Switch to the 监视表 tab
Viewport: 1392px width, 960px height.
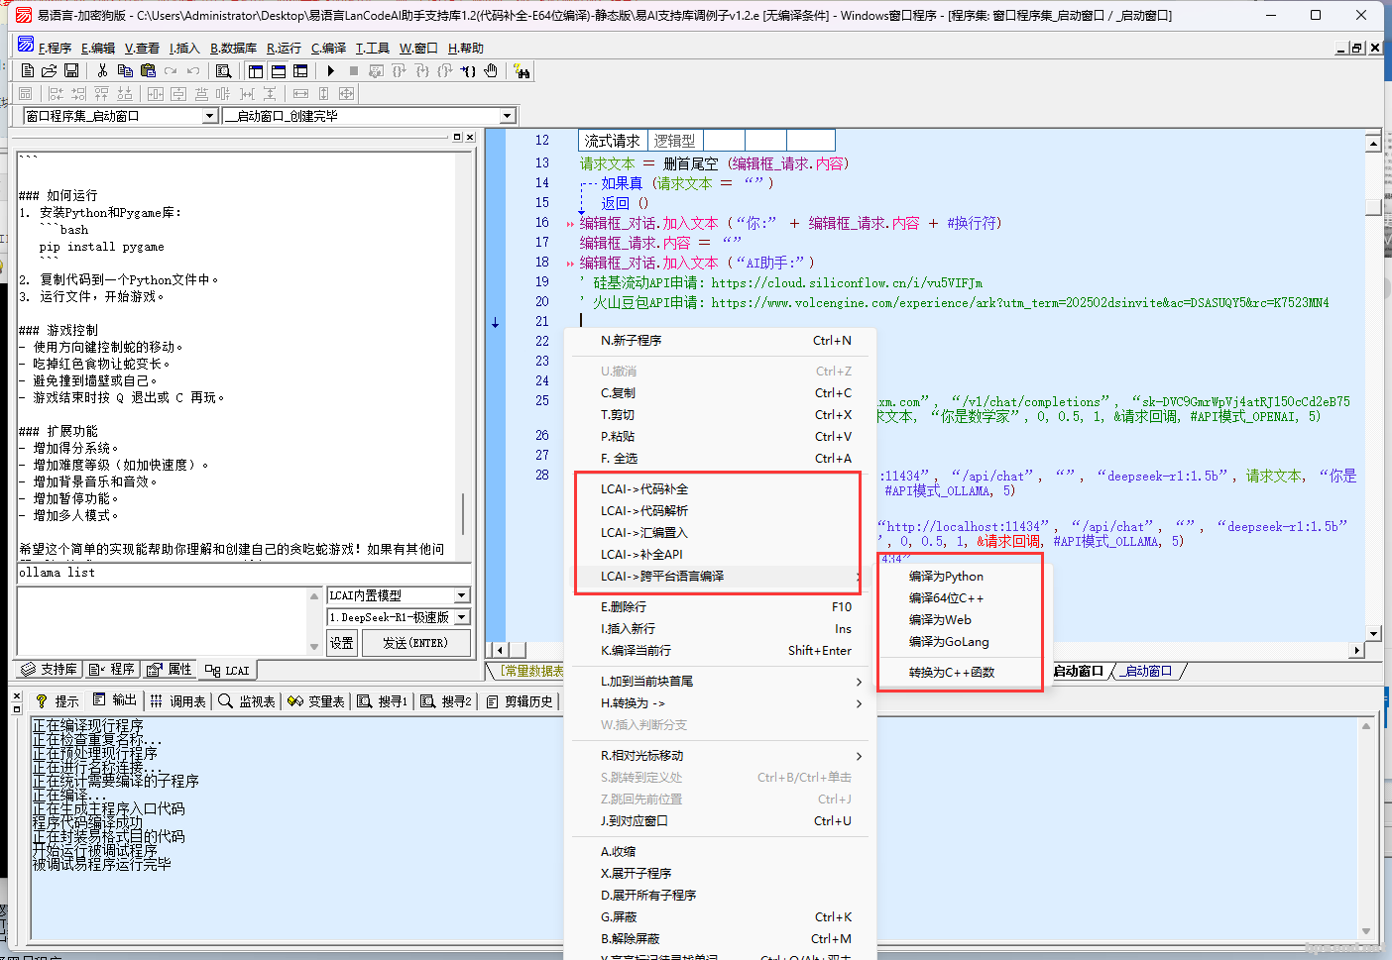pyautogui.click(x=247, y=701)
